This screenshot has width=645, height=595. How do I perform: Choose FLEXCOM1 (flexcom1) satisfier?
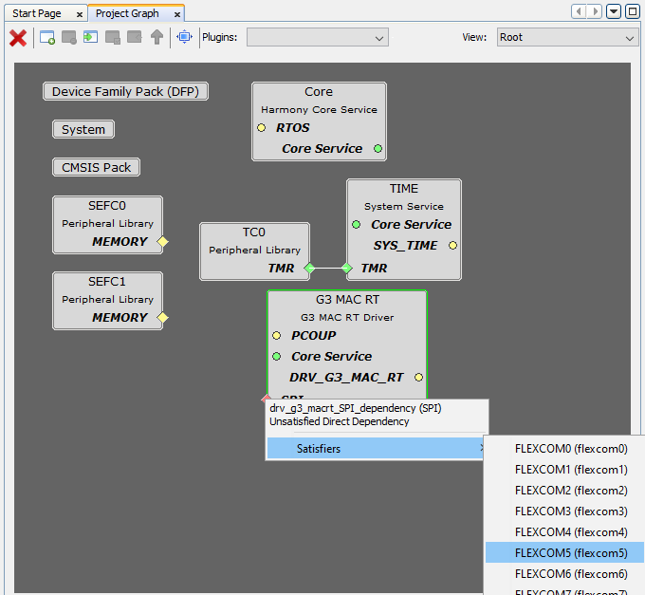click(x=564, y=470)
